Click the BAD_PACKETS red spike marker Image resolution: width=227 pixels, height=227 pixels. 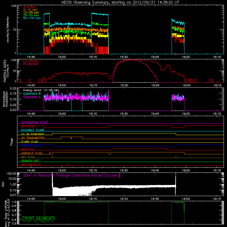(x=69, y=165)
